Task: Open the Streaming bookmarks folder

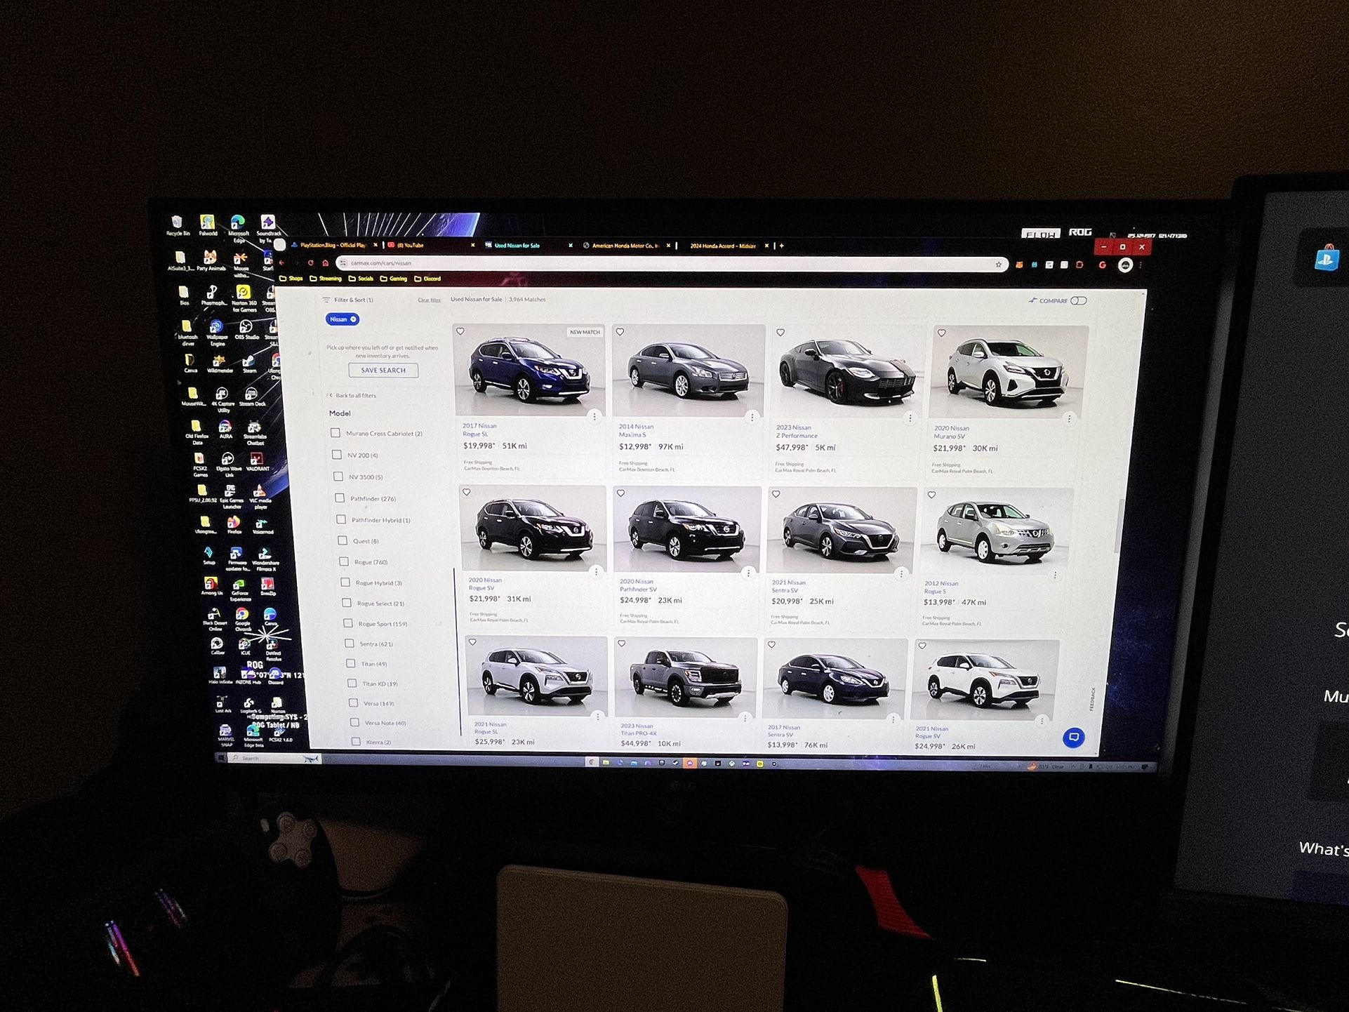Action: pos(325,279)
